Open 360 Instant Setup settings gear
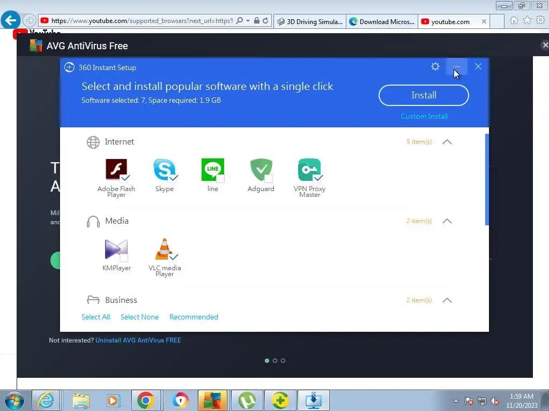This screenshot has height=411, width=549. 435,66
